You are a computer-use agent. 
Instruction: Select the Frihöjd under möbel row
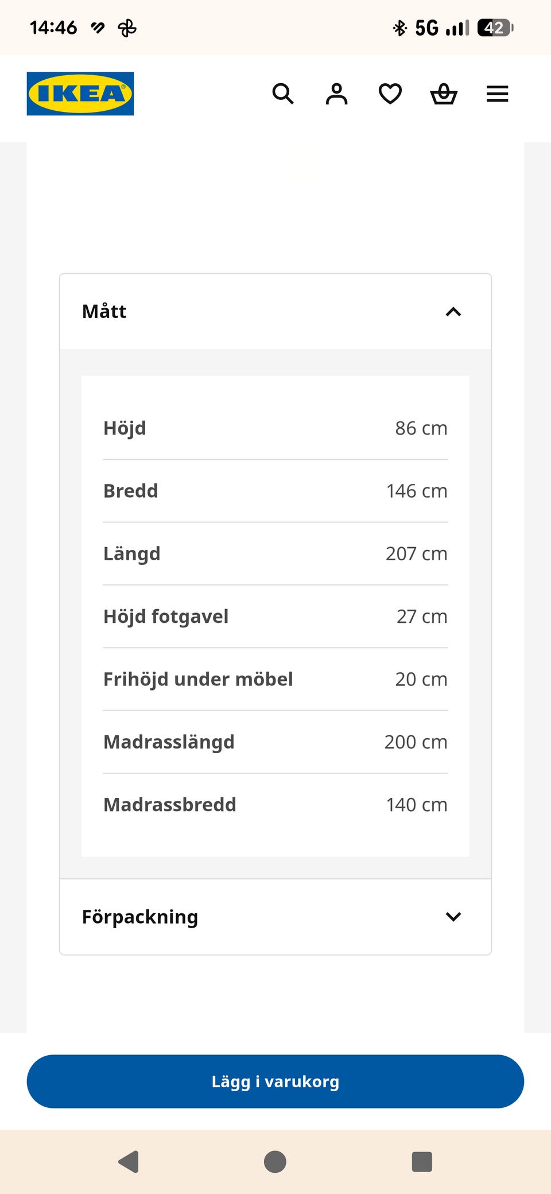(275, 679)
